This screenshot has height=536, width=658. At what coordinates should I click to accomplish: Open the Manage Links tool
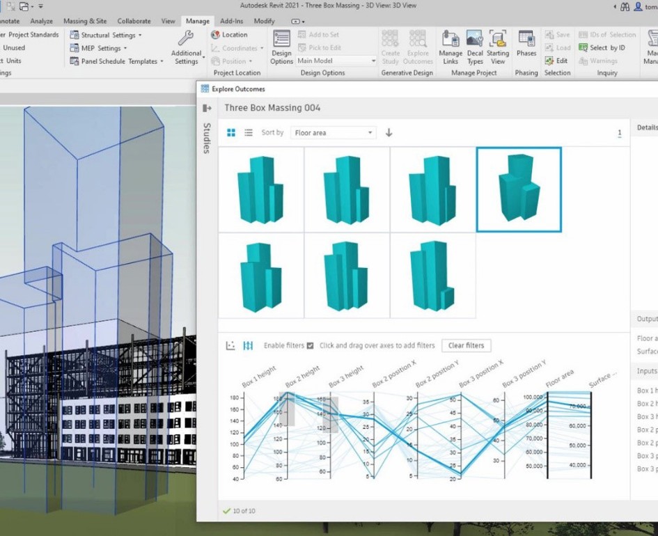[451, 47]
